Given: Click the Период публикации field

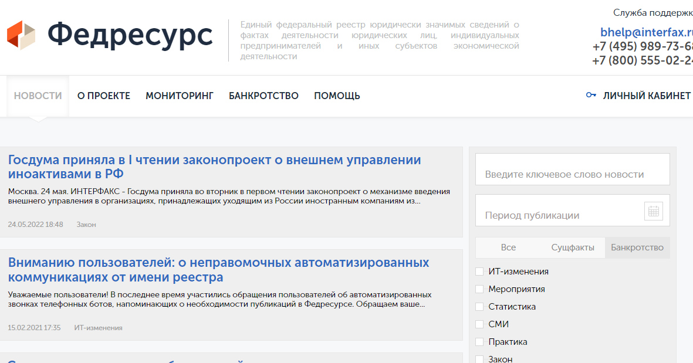Looking at the screenshot, I should point(572,211).
